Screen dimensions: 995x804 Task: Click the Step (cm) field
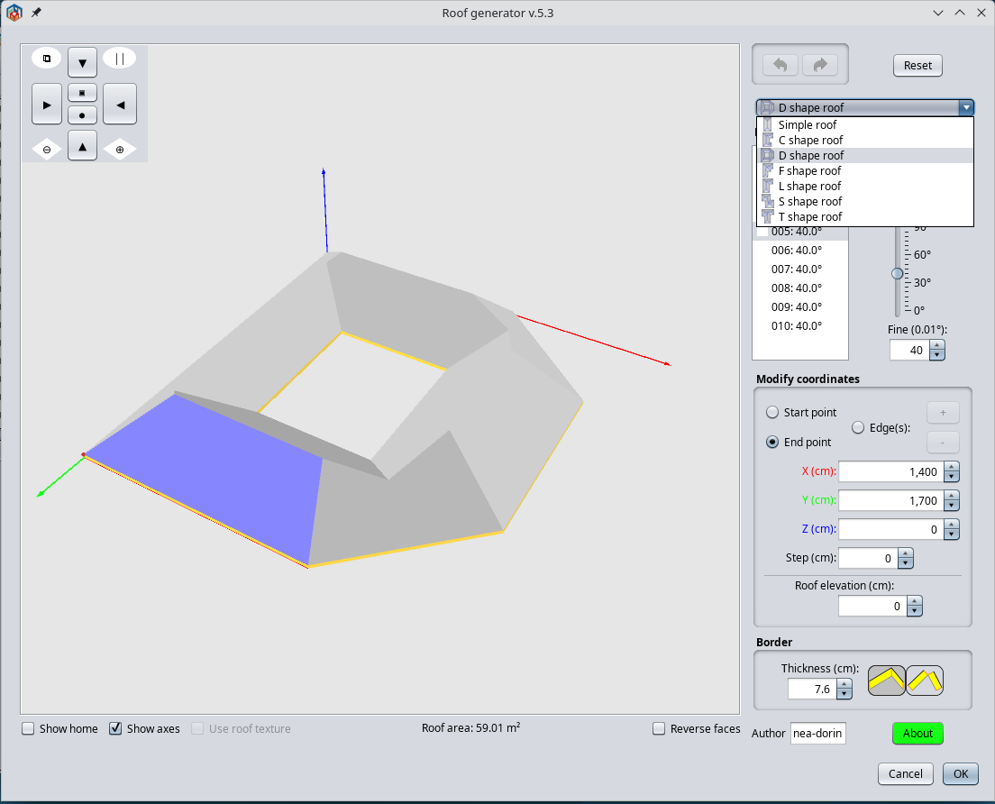(x=868, y=559)
